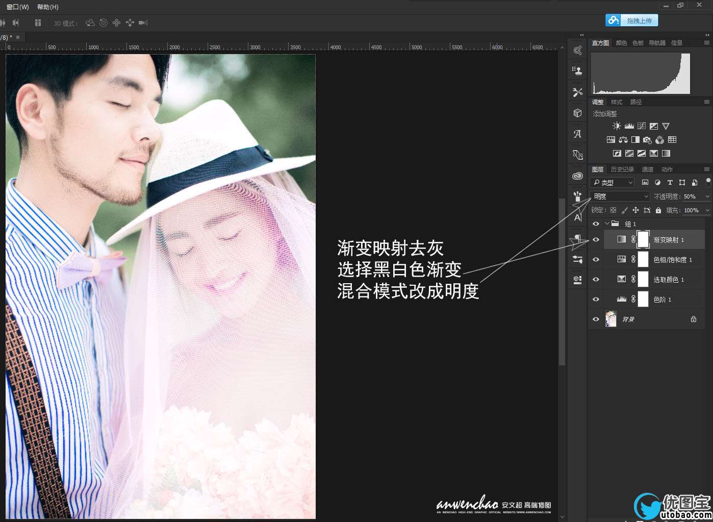Viewport: 713px width, 522px height.
Task: Open the Brush Presets panel icon
Action: 577,196
